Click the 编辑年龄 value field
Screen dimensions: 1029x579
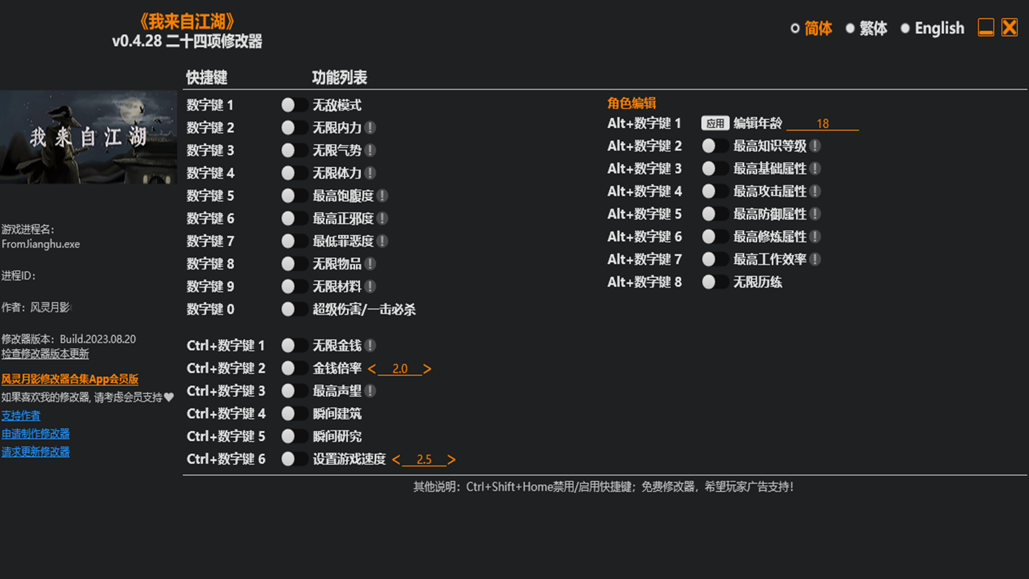pos(822,124)
